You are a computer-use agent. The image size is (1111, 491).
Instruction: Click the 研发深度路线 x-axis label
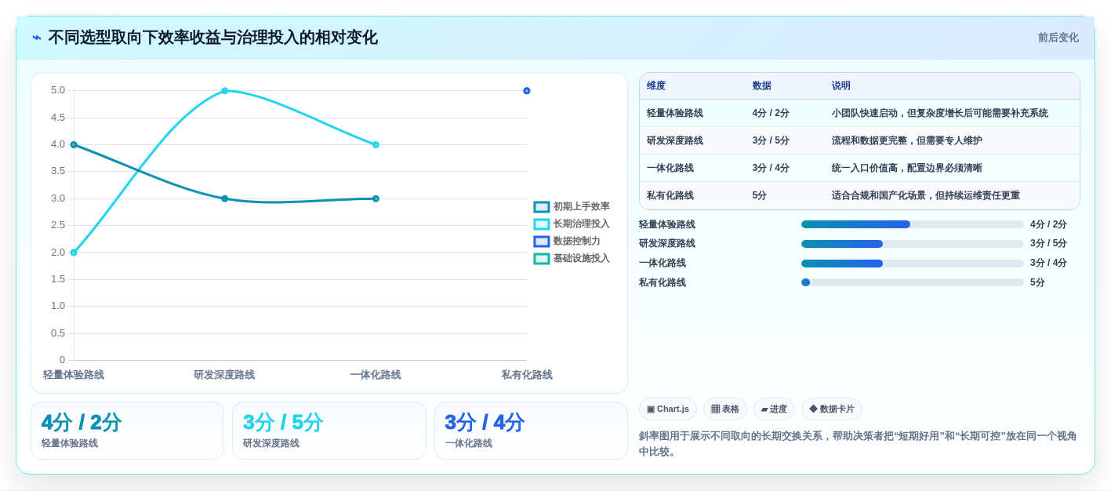click(x=224, y=375)
